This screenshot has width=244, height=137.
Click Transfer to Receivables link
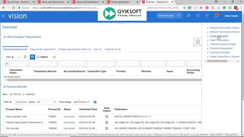pyautogui.click(x=221, y=48)
